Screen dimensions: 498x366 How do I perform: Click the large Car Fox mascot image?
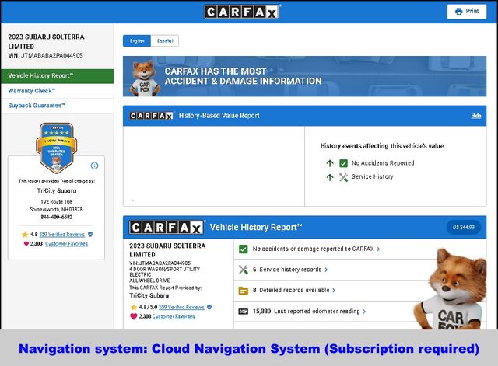pos(451,289)
